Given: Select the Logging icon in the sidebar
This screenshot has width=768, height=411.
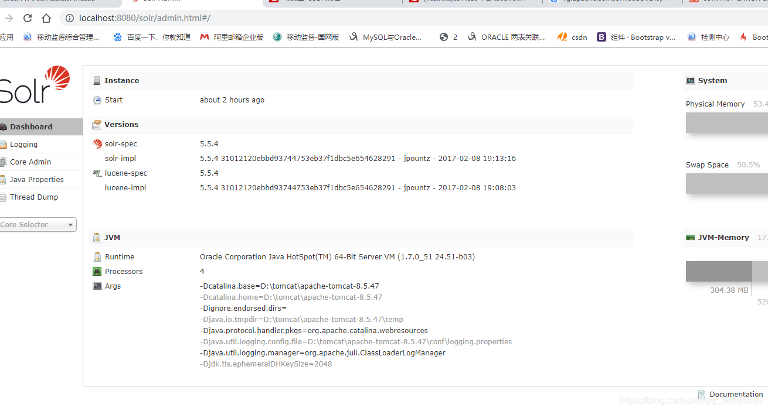Looking at the screenshot, I should [5, 144].
